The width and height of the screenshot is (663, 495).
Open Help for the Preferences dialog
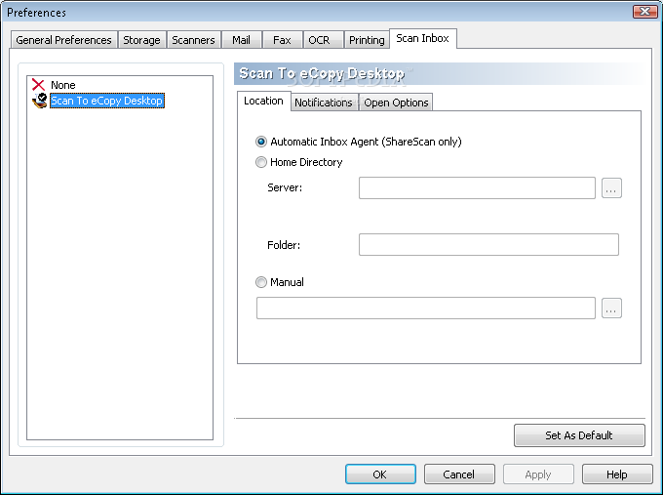click(617, 474)
